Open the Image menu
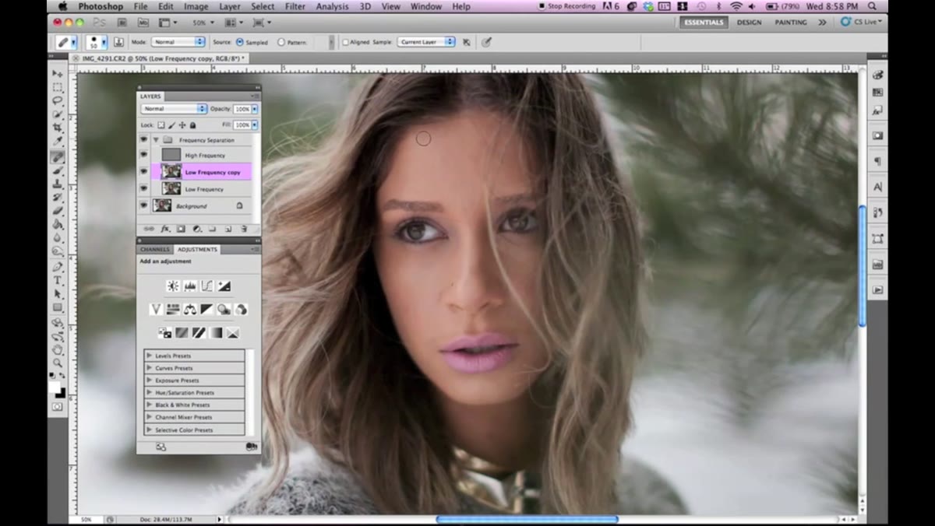The height and width of the screenshot is (526, 935). (x=196, y=6)
